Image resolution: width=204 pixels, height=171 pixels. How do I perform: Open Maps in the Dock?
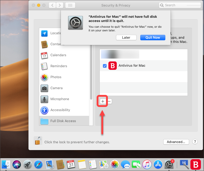coord(104,164)
